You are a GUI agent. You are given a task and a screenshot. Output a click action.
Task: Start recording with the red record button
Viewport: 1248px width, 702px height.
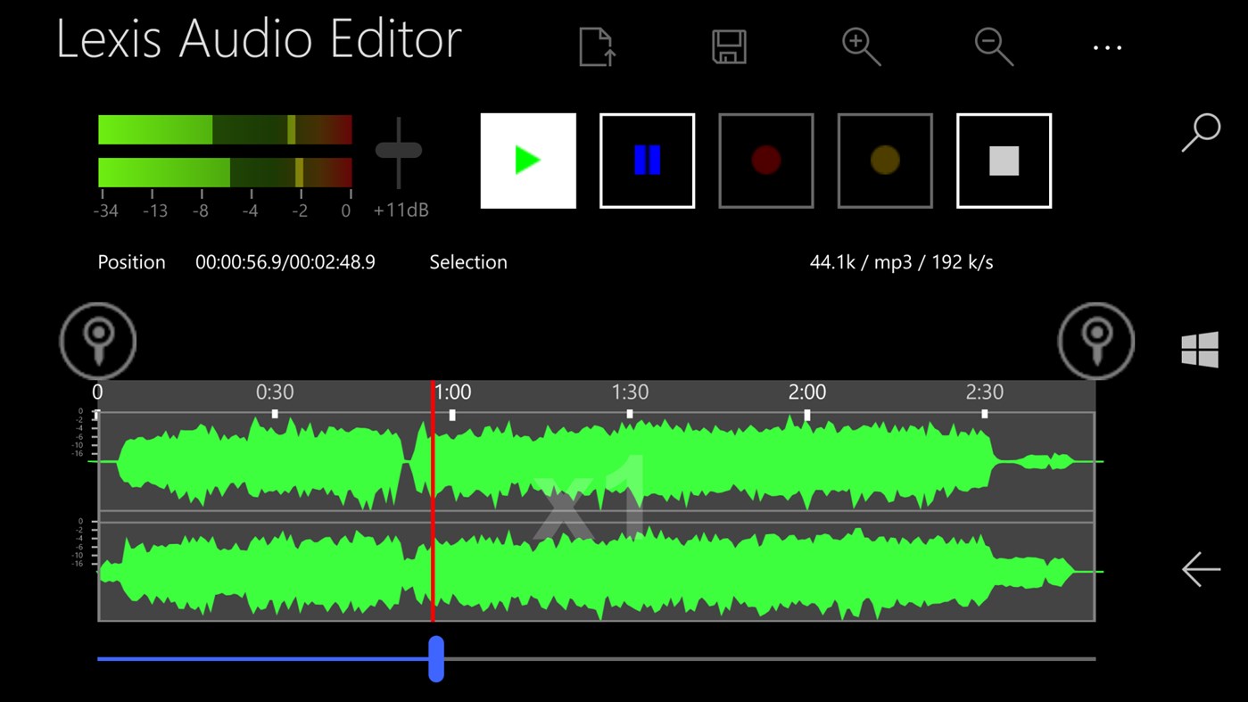(x=765, y=161)
